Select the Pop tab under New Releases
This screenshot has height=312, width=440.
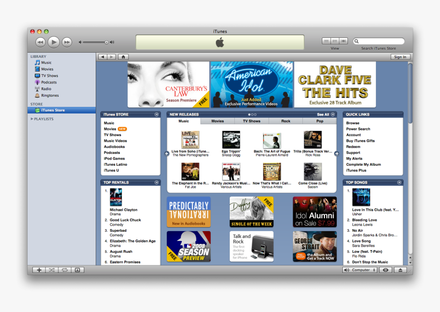tap(320, 121)
